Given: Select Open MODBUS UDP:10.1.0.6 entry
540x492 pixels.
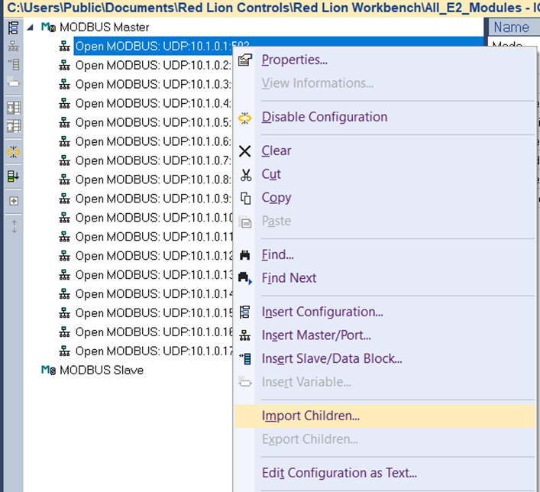Looking at the screenshot, I should coord(154,141).
